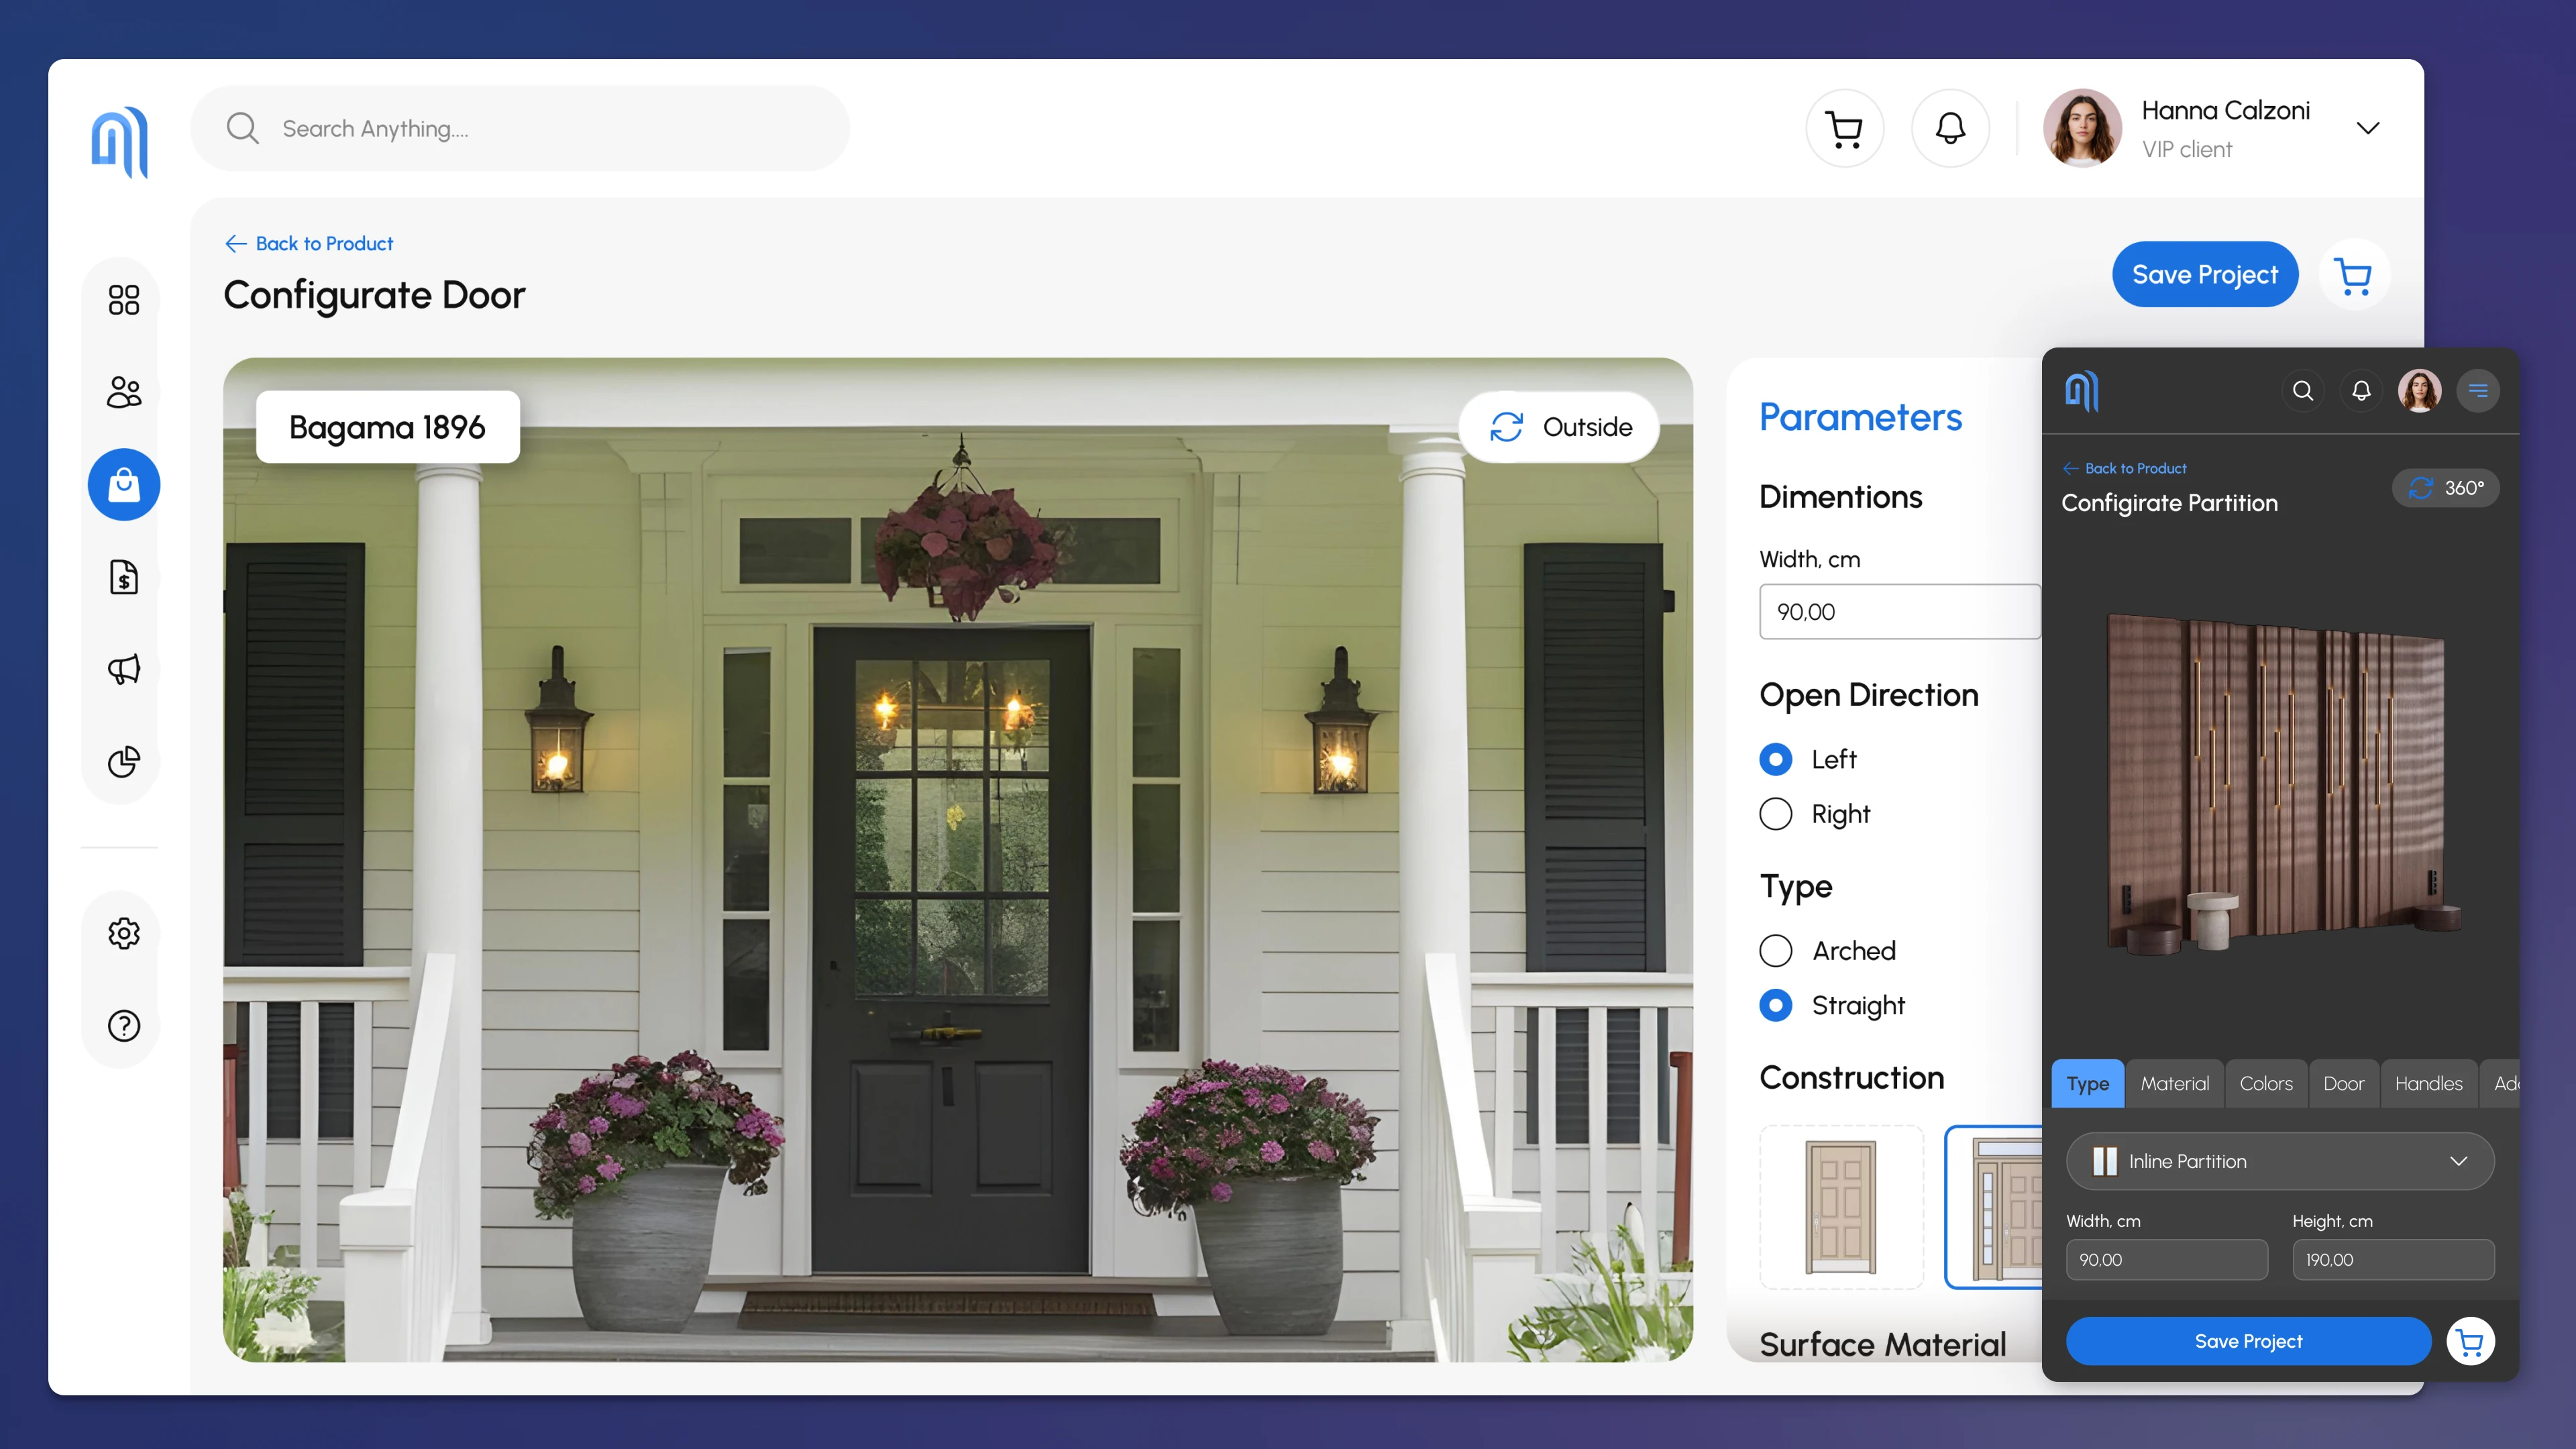Switch to the Handles tab

(2428, 1083)
